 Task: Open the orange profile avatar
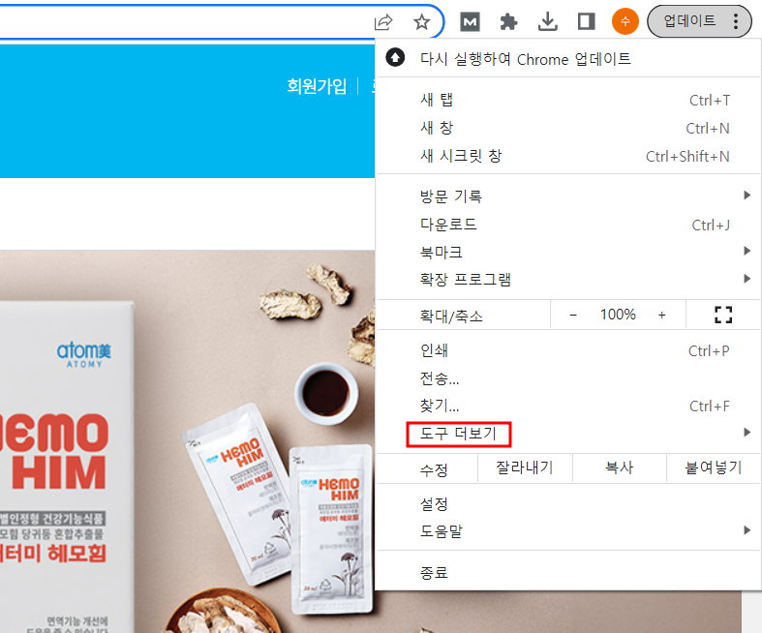pos(625,21)
